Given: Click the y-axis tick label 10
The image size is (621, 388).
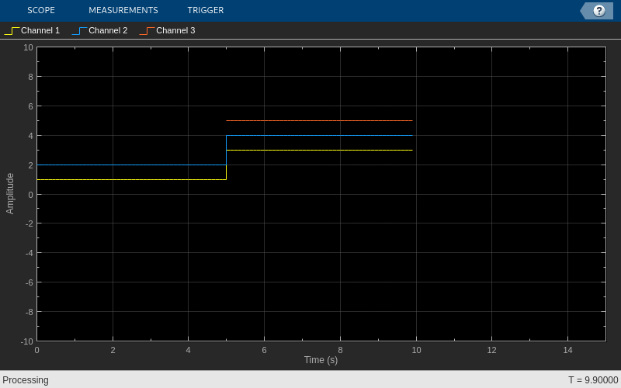Looking at the screenshot, I should tap(28, 47).
